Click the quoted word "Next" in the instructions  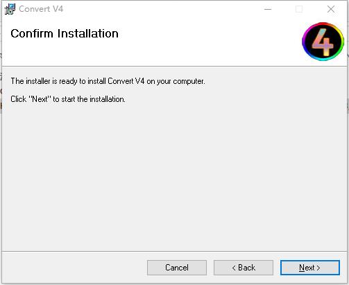(40, 99)
